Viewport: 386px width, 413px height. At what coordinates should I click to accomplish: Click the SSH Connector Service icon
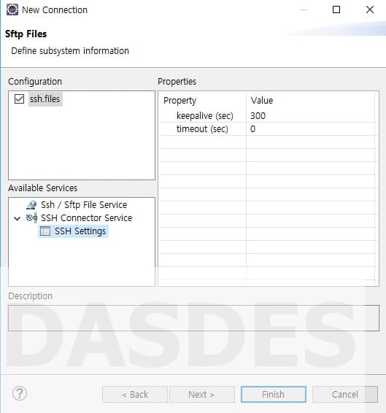coord(31,218)
